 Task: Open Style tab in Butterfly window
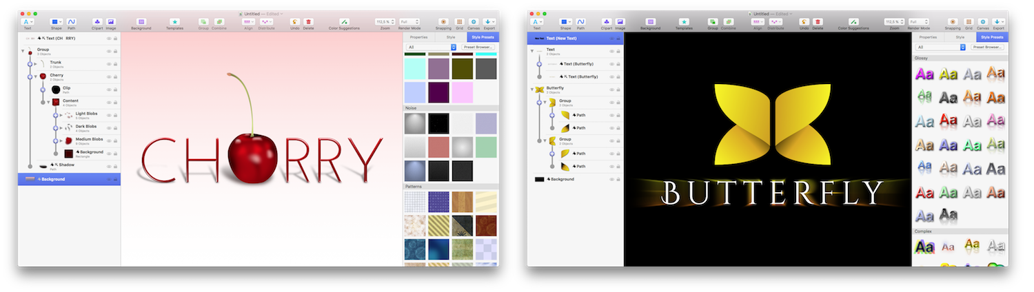click(x=960, y=36)
